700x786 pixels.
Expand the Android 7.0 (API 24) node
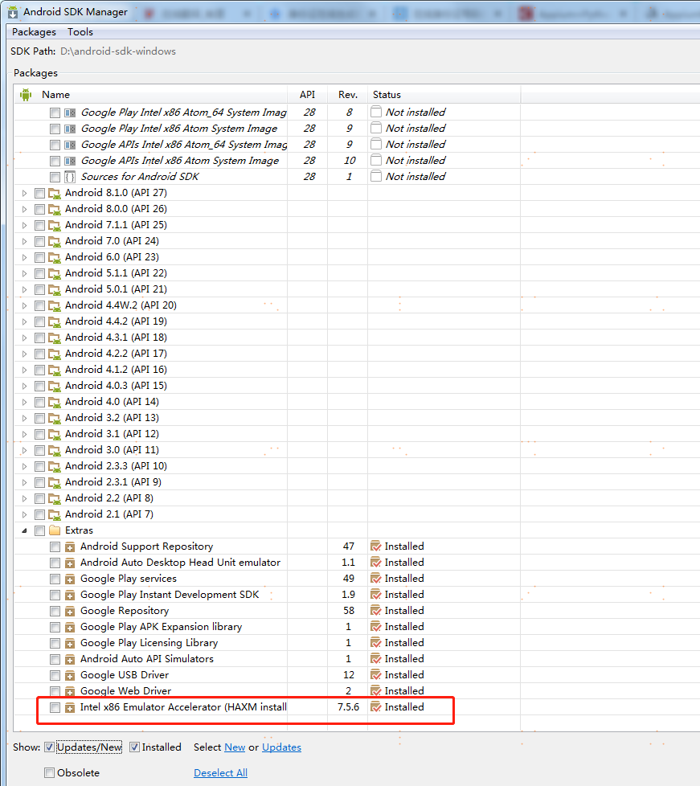(24, 240)
